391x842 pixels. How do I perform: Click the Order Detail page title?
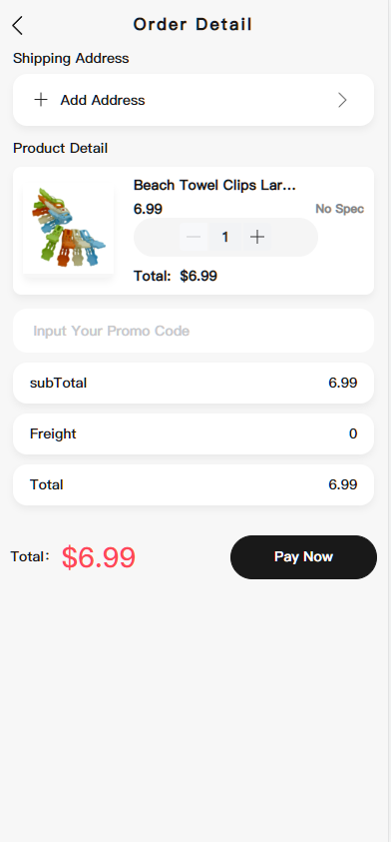(x=194, y=25)
